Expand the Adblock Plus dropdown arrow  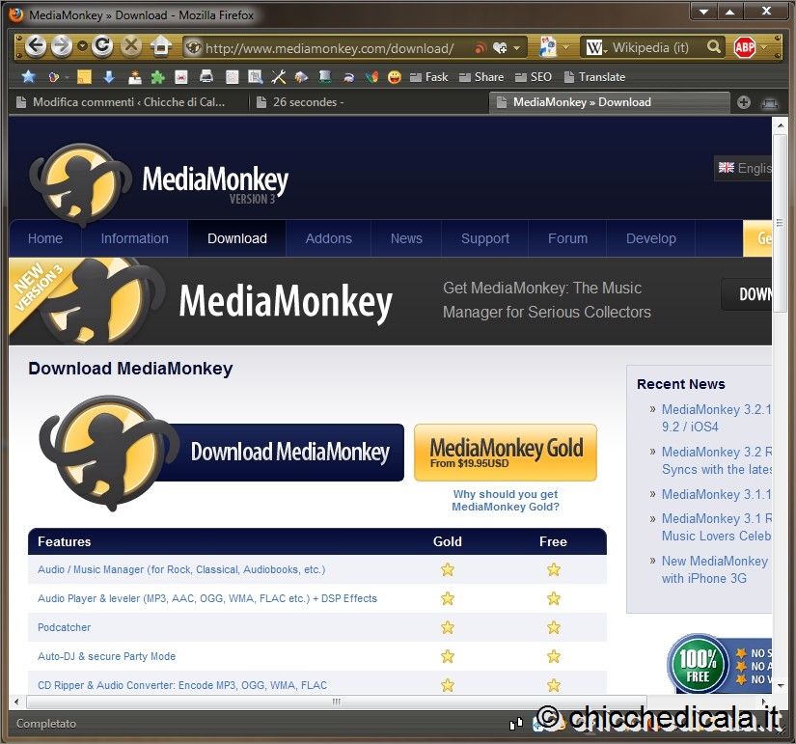(x=763, y=47)
